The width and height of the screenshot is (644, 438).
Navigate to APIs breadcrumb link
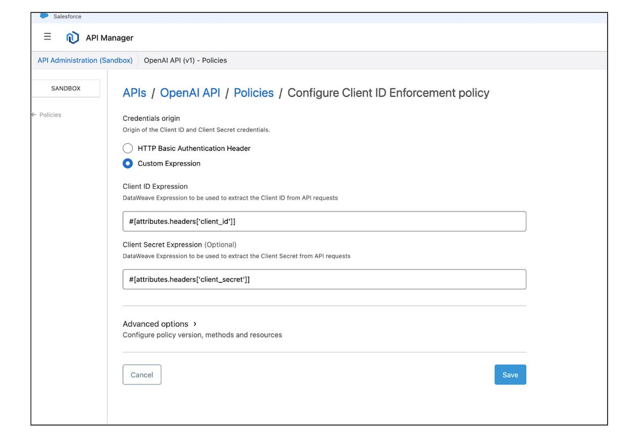click(x=134, y=93)
